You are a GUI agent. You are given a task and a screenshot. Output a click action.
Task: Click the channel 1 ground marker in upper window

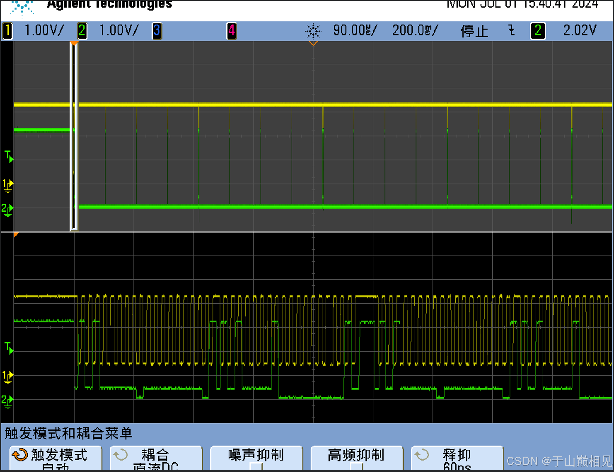[8, 186]
